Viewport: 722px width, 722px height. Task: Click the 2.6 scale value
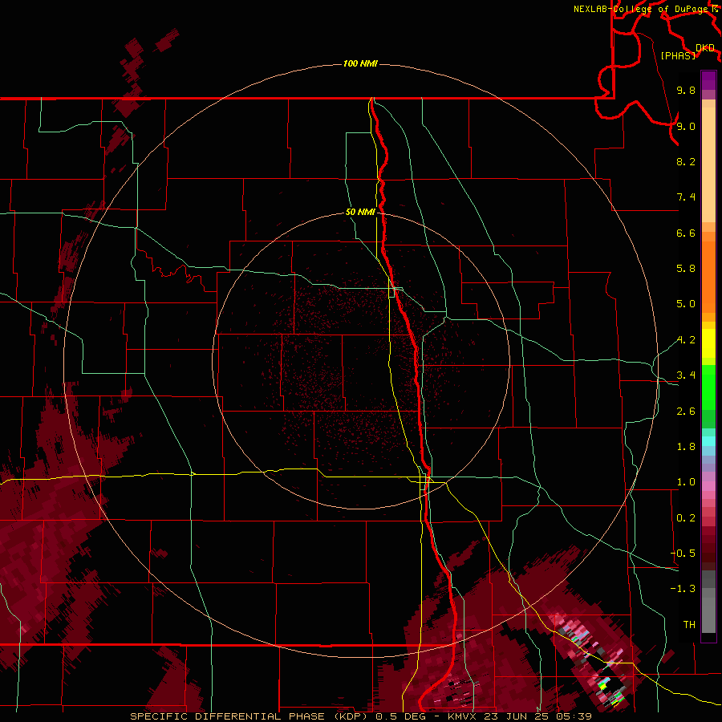coord(686,412)
